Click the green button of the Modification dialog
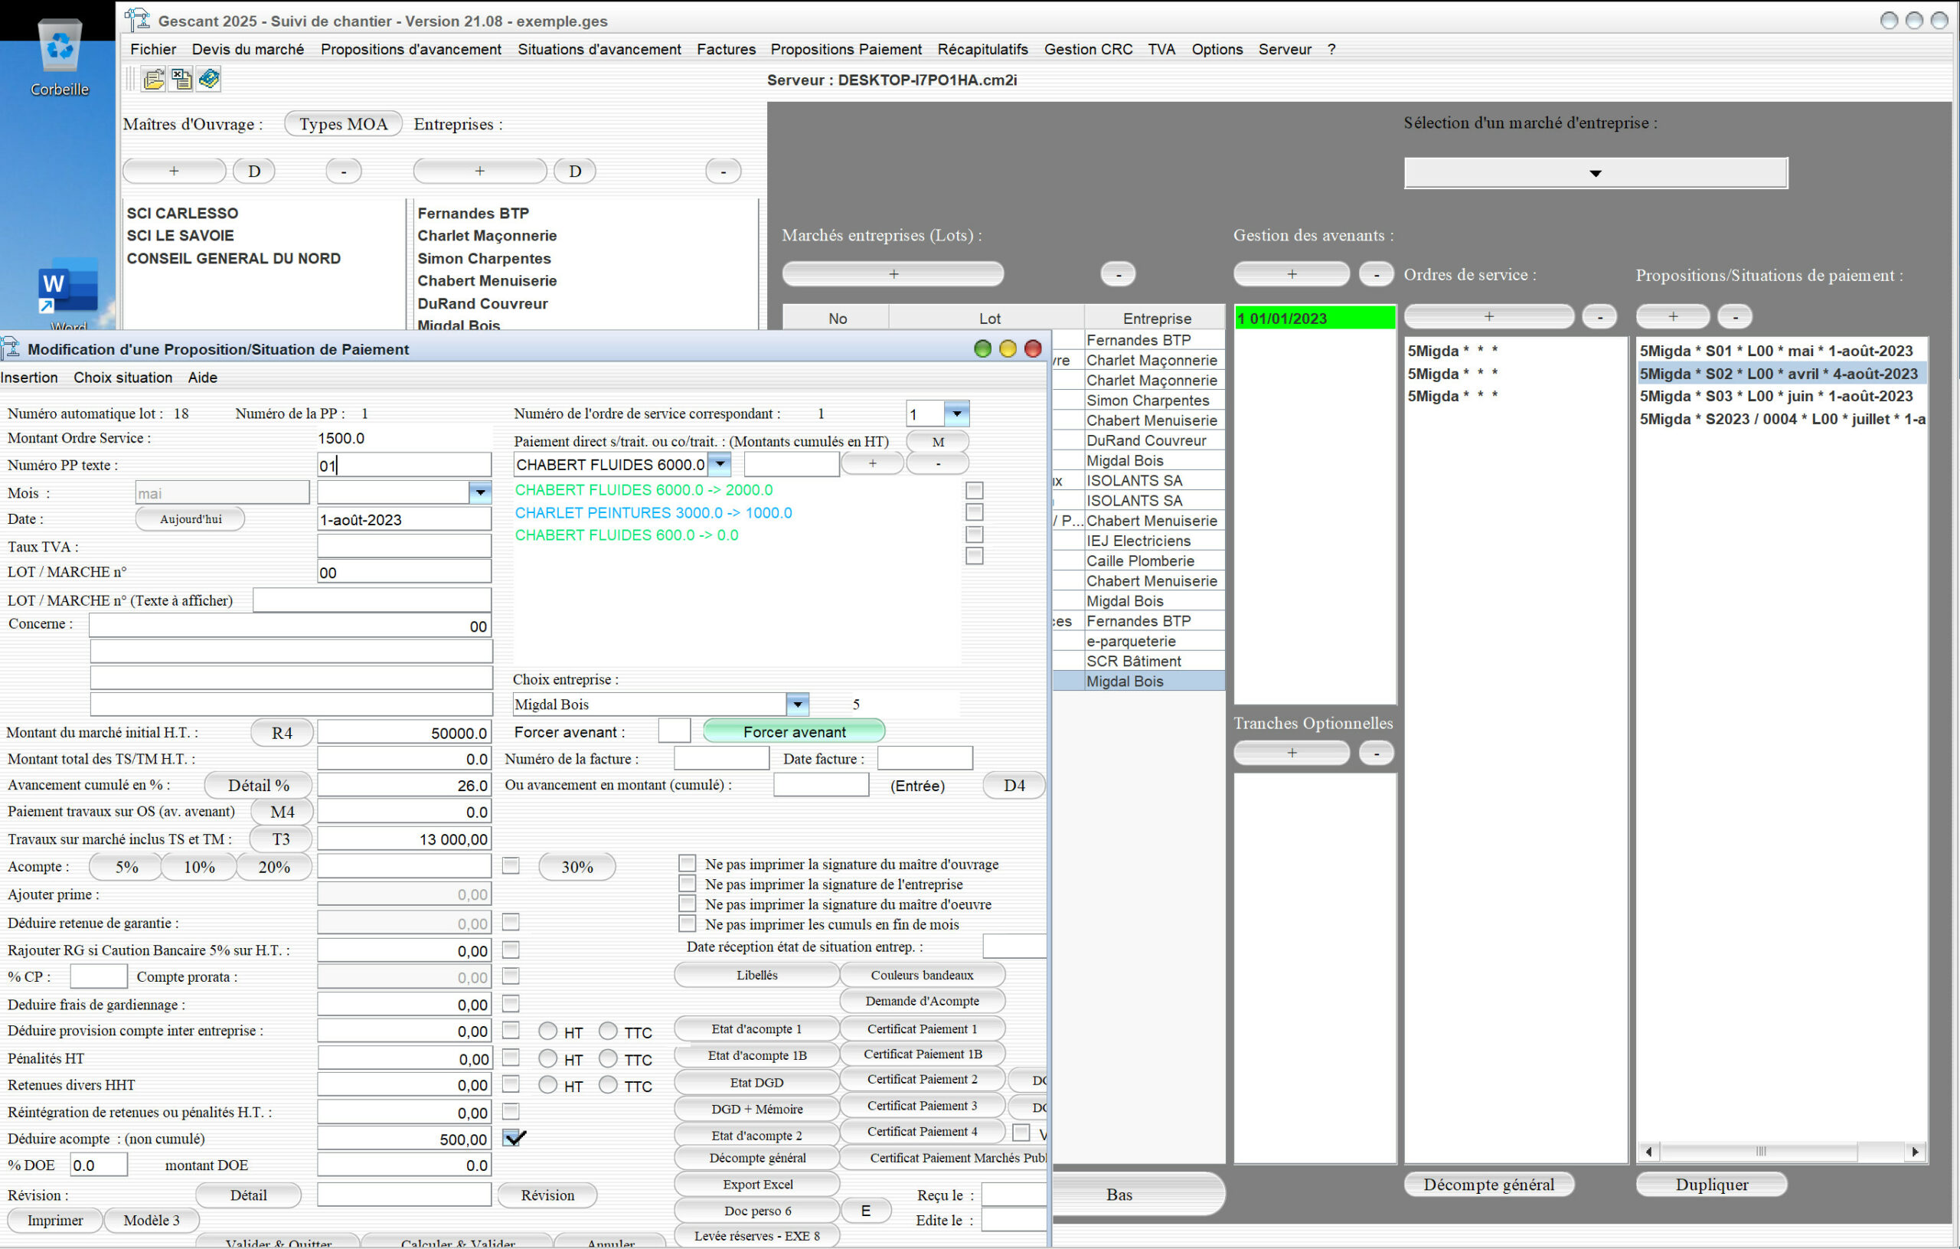The image size is (1960, 1249). point(982,348)
